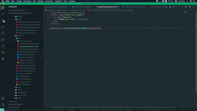Open the Правка menu
Viewport: 197px width, 111px height.
[19, 1]
